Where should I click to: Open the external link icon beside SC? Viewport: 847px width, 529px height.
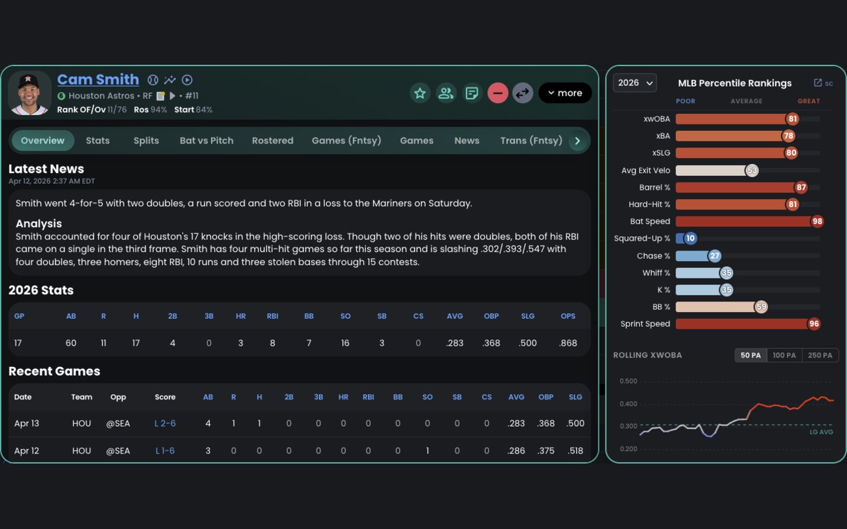coord(818,83)
